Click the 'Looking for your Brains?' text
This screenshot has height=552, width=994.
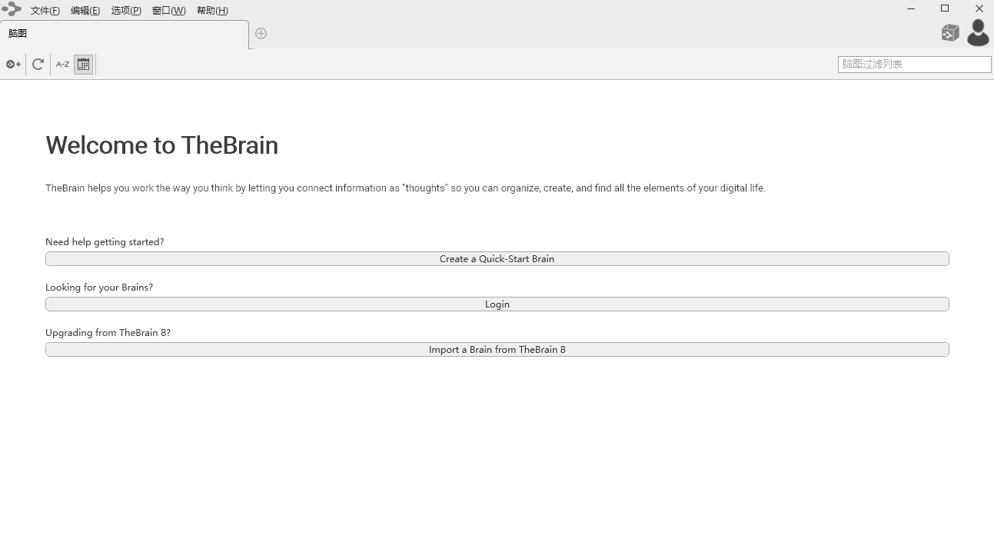99,288
